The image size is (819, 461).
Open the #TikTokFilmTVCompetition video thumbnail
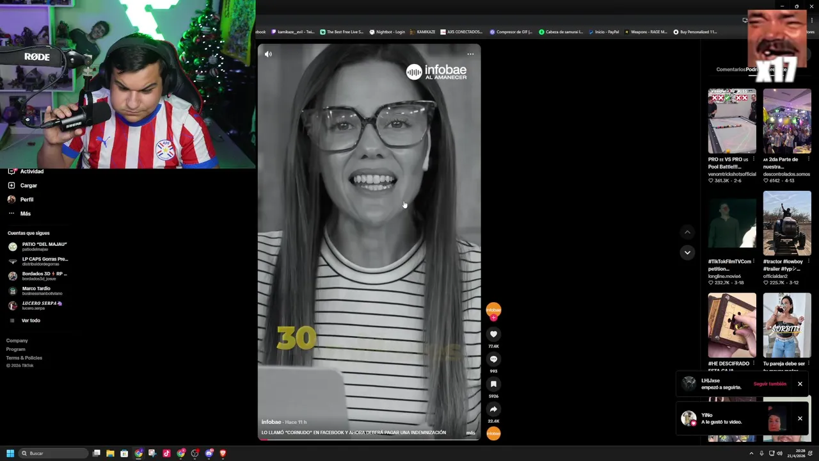tap(732, 223)
